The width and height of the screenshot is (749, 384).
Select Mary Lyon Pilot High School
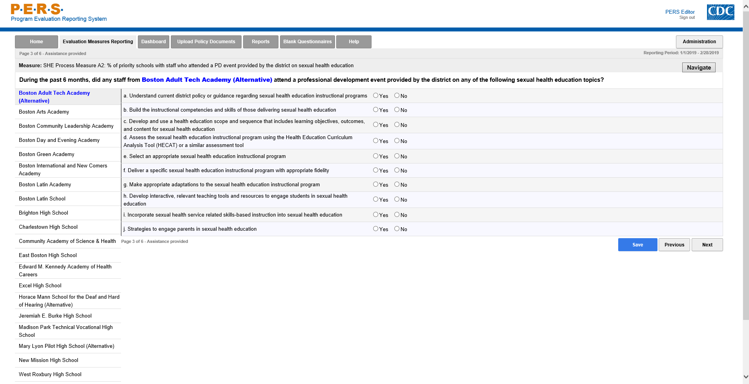68,346
